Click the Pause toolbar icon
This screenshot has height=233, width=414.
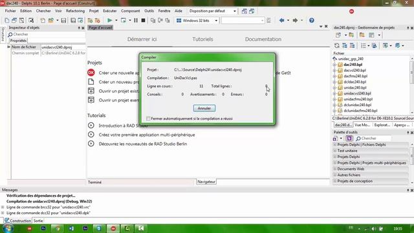pos(136,20)
